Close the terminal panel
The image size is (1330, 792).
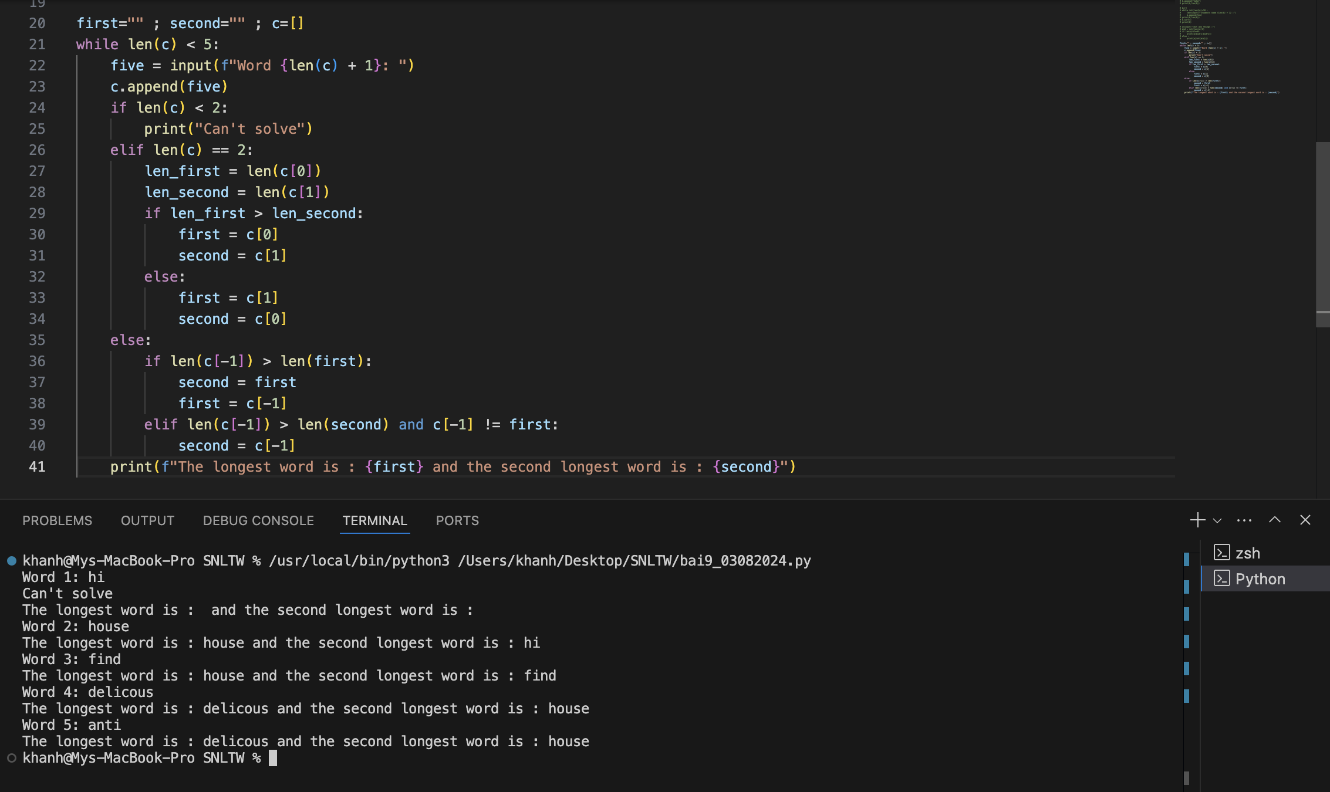[1305, 520]
